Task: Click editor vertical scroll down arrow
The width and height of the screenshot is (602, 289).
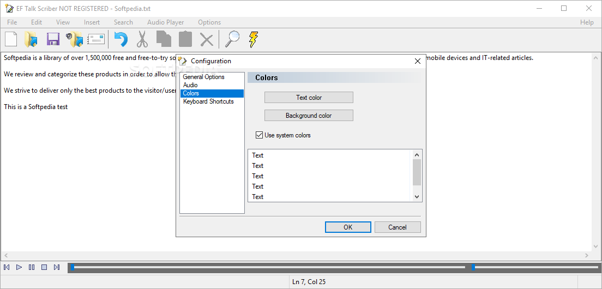Action: (595, 246)
